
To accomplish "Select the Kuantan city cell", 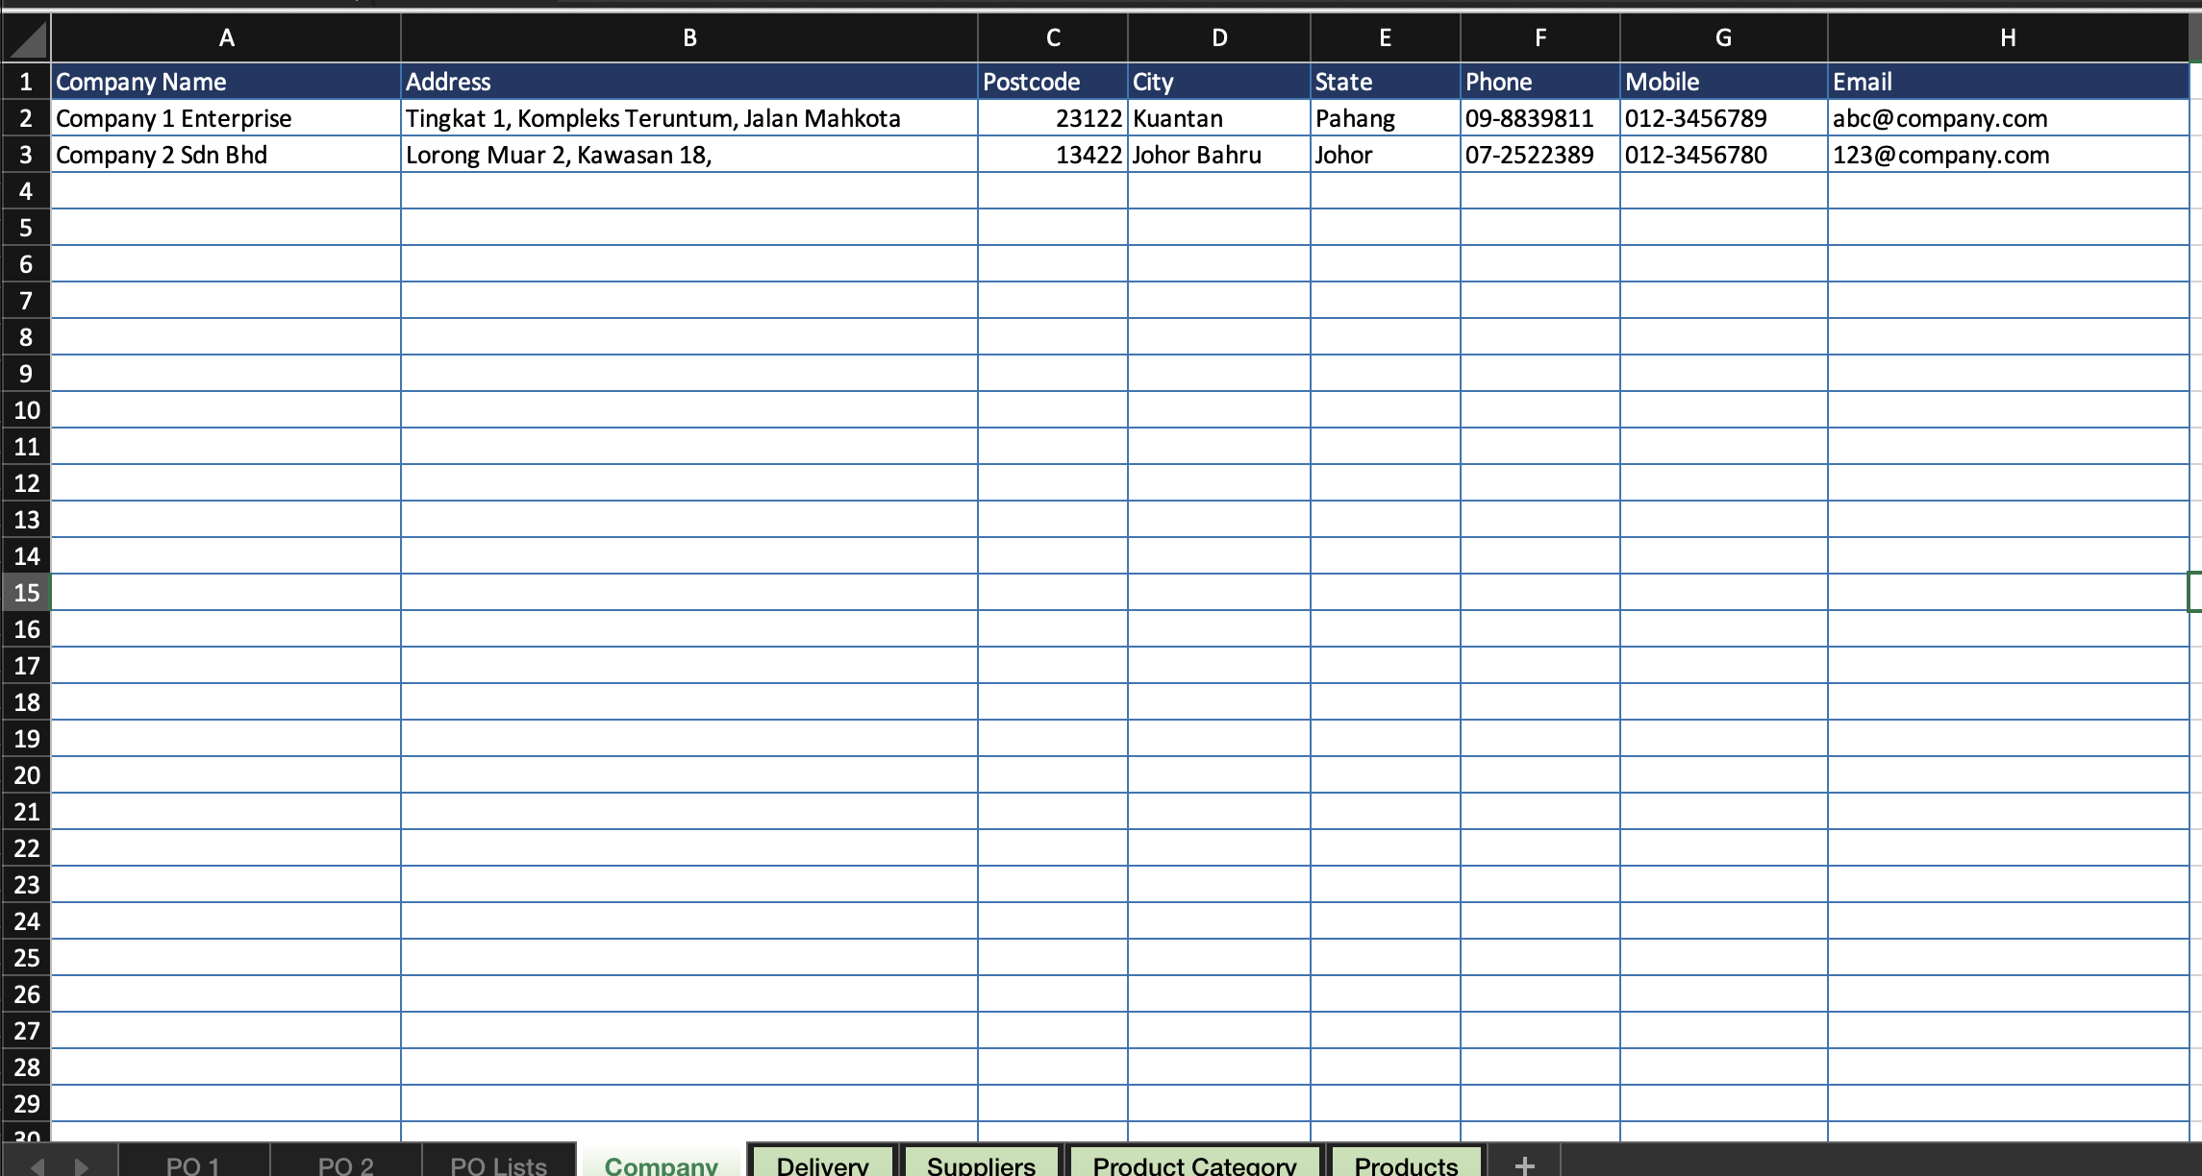I will click(x=1219, y=118).
